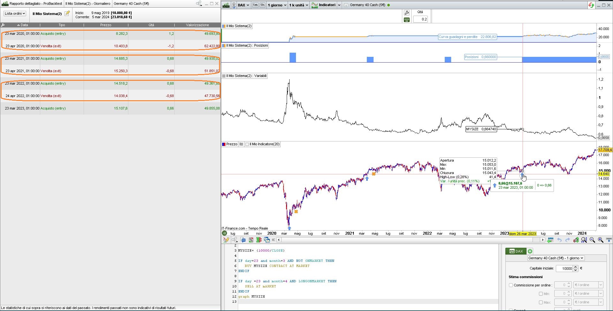Screen dimensions: 613x311
Task: Select the DAX tab in backtest panel
Action: [x=516, y=251]
